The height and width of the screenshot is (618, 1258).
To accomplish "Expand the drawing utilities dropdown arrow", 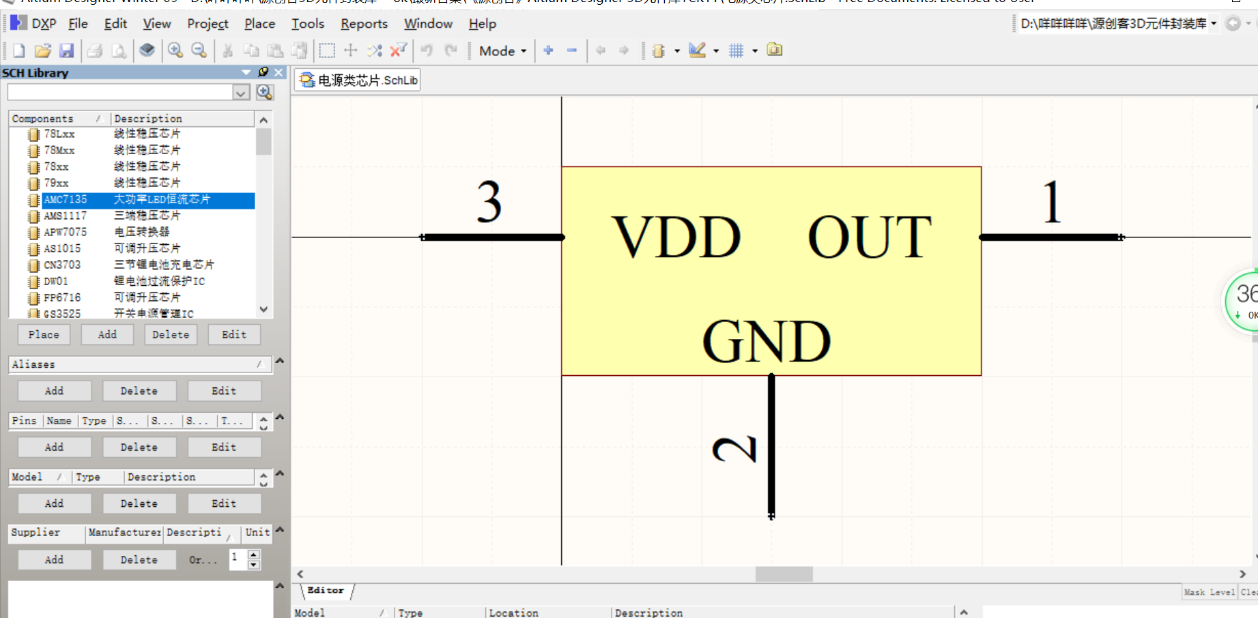I will pos(716,51).
